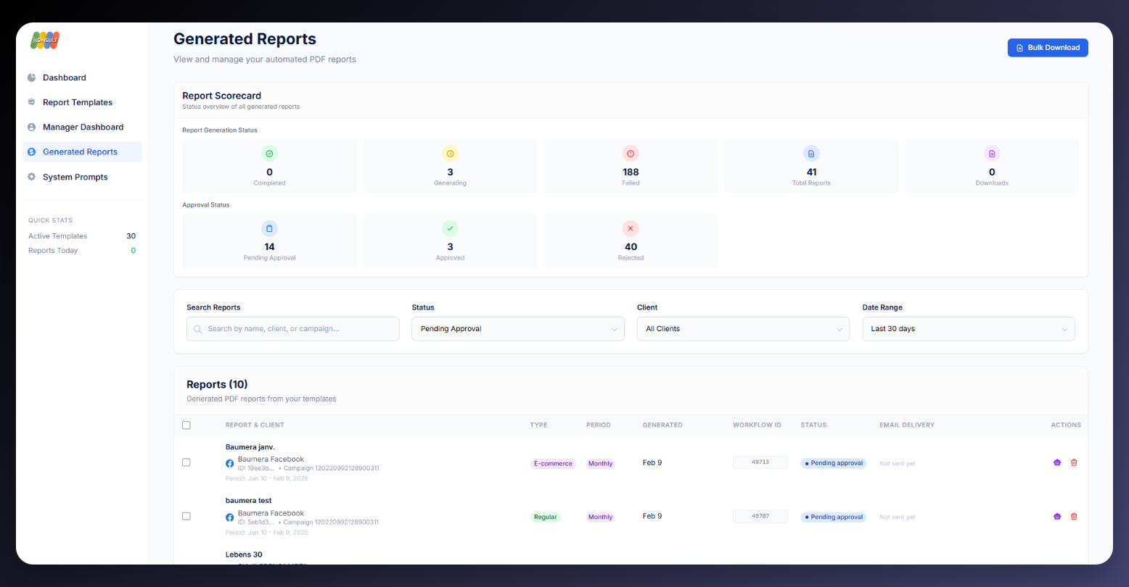Click the red trash icon for baumera test
Viewport: 1129px width, 587px height.
point(1074,517)
